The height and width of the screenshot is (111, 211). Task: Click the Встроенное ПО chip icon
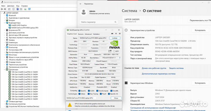(x=7, y=30)
